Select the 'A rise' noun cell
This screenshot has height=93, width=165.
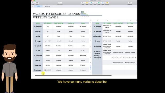[x=83, y=36]
